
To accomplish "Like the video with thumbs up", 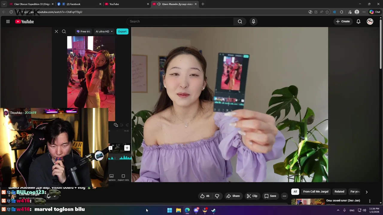I will coord(205,196).
